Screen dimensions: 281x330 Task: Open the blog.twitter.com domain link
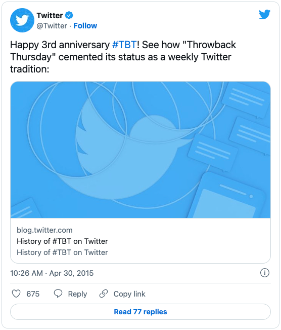tap(44, 230)
